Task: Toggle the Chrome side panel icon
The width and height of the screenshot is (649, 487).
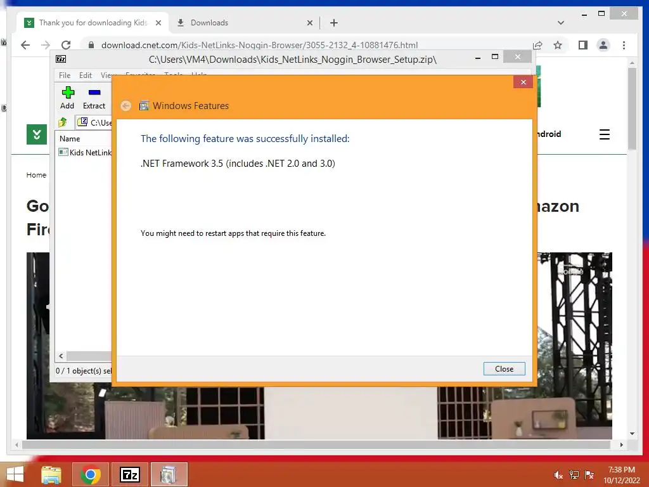Action: click(583, 45)
